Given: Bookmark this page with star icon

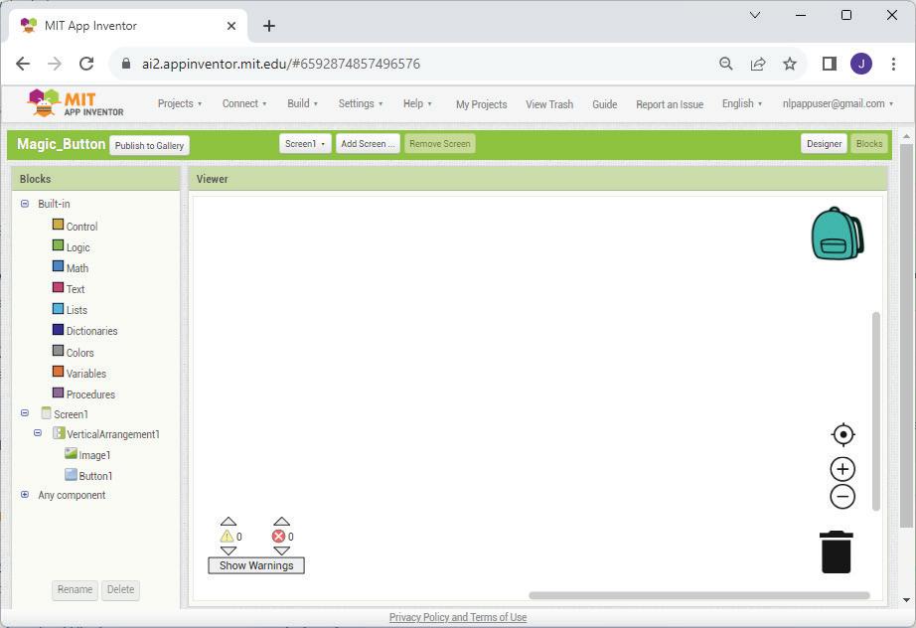Looking at the screenshot, I should (789, 64).
